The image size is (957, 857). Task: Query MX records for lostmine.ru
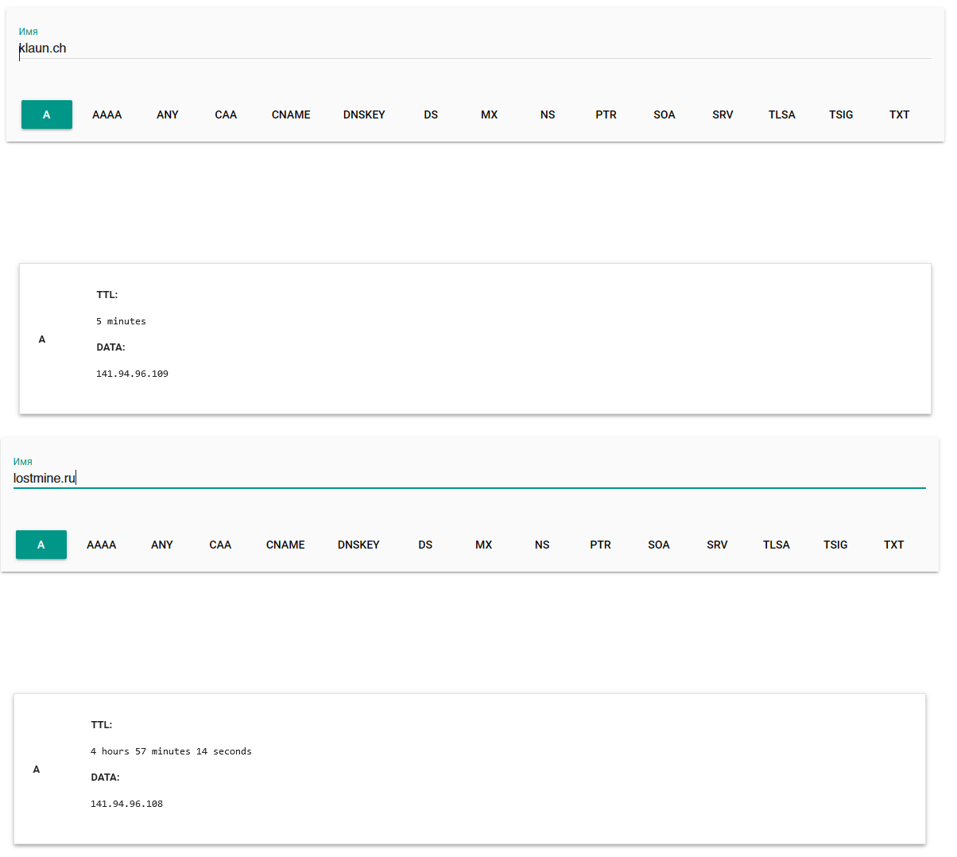pyautogui.click(x=484, y=545)
